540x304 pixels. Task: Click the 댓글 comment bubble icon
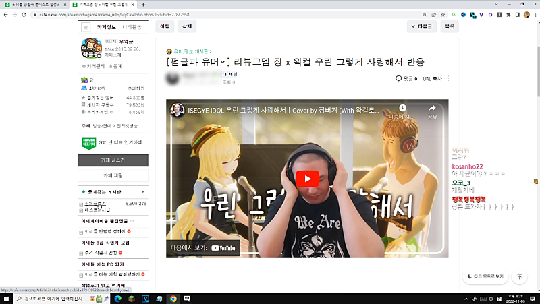coord(399,78)
